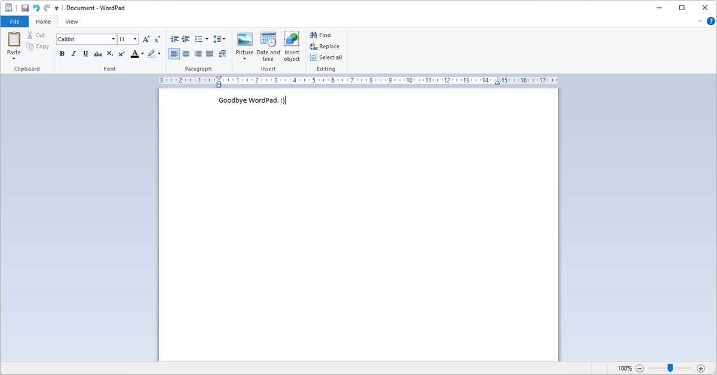Apply Italic formatting
Screen dimensions: 717x375
73,54
